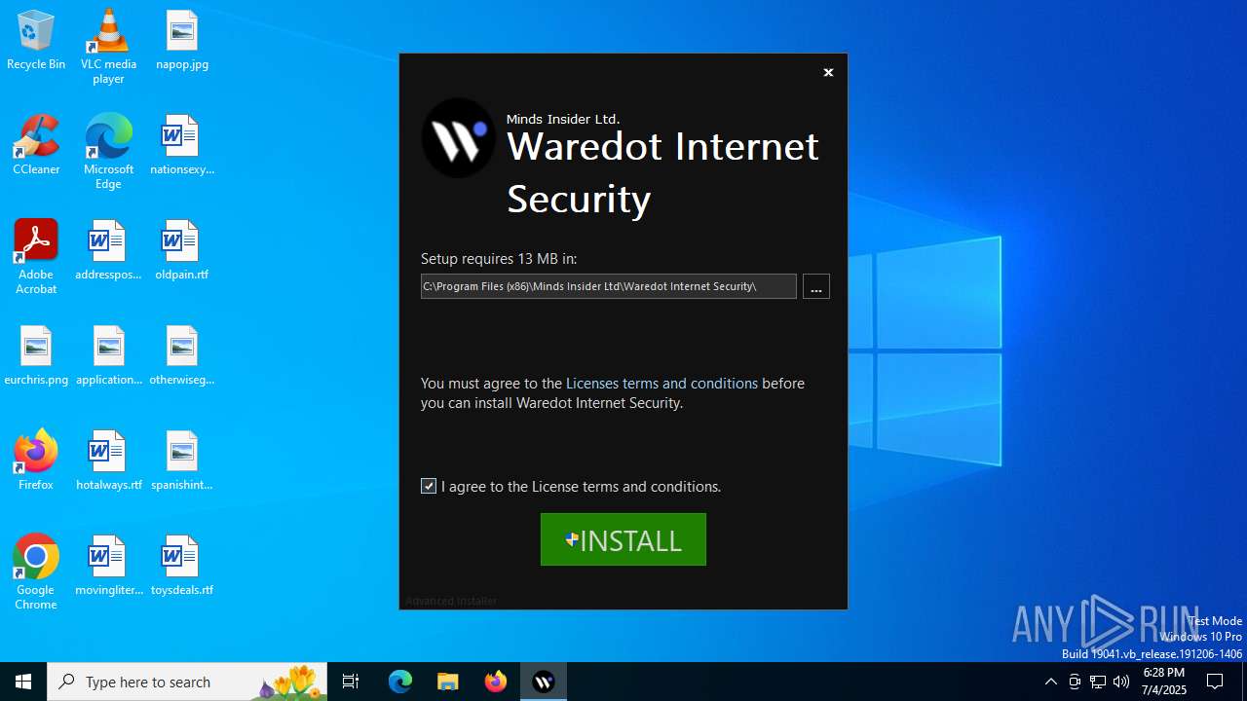The width and height of the screenshot is (1247, 701).
Task: Select the CCleaner desktop shortcut
Action: 36,146
